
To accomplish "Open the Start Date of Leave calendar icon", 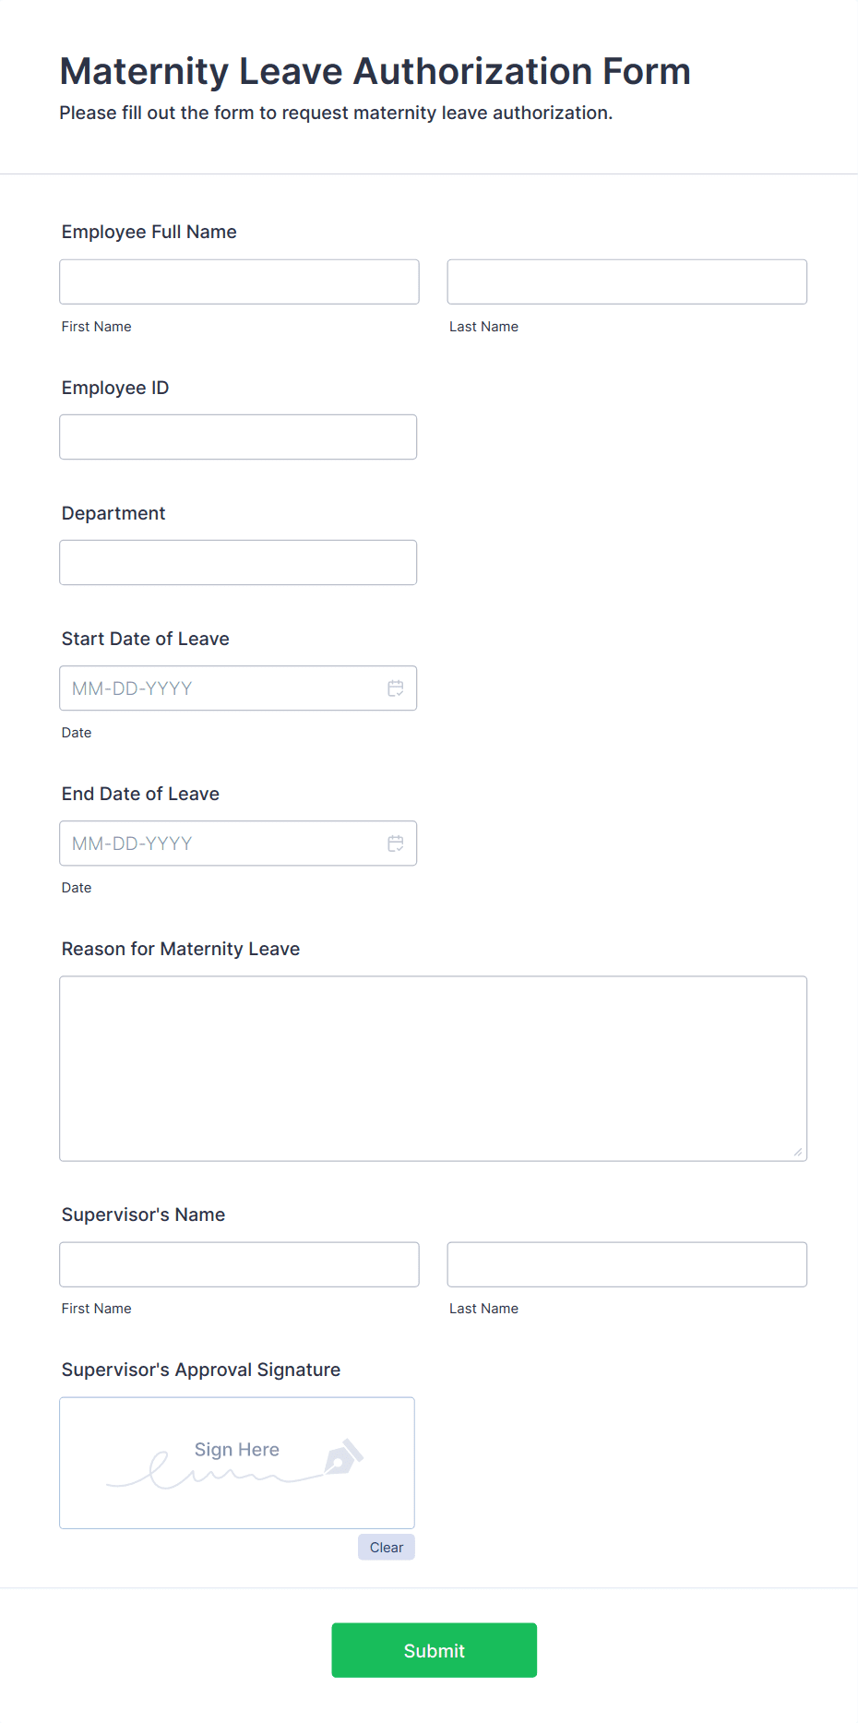I will coord(396,688).
